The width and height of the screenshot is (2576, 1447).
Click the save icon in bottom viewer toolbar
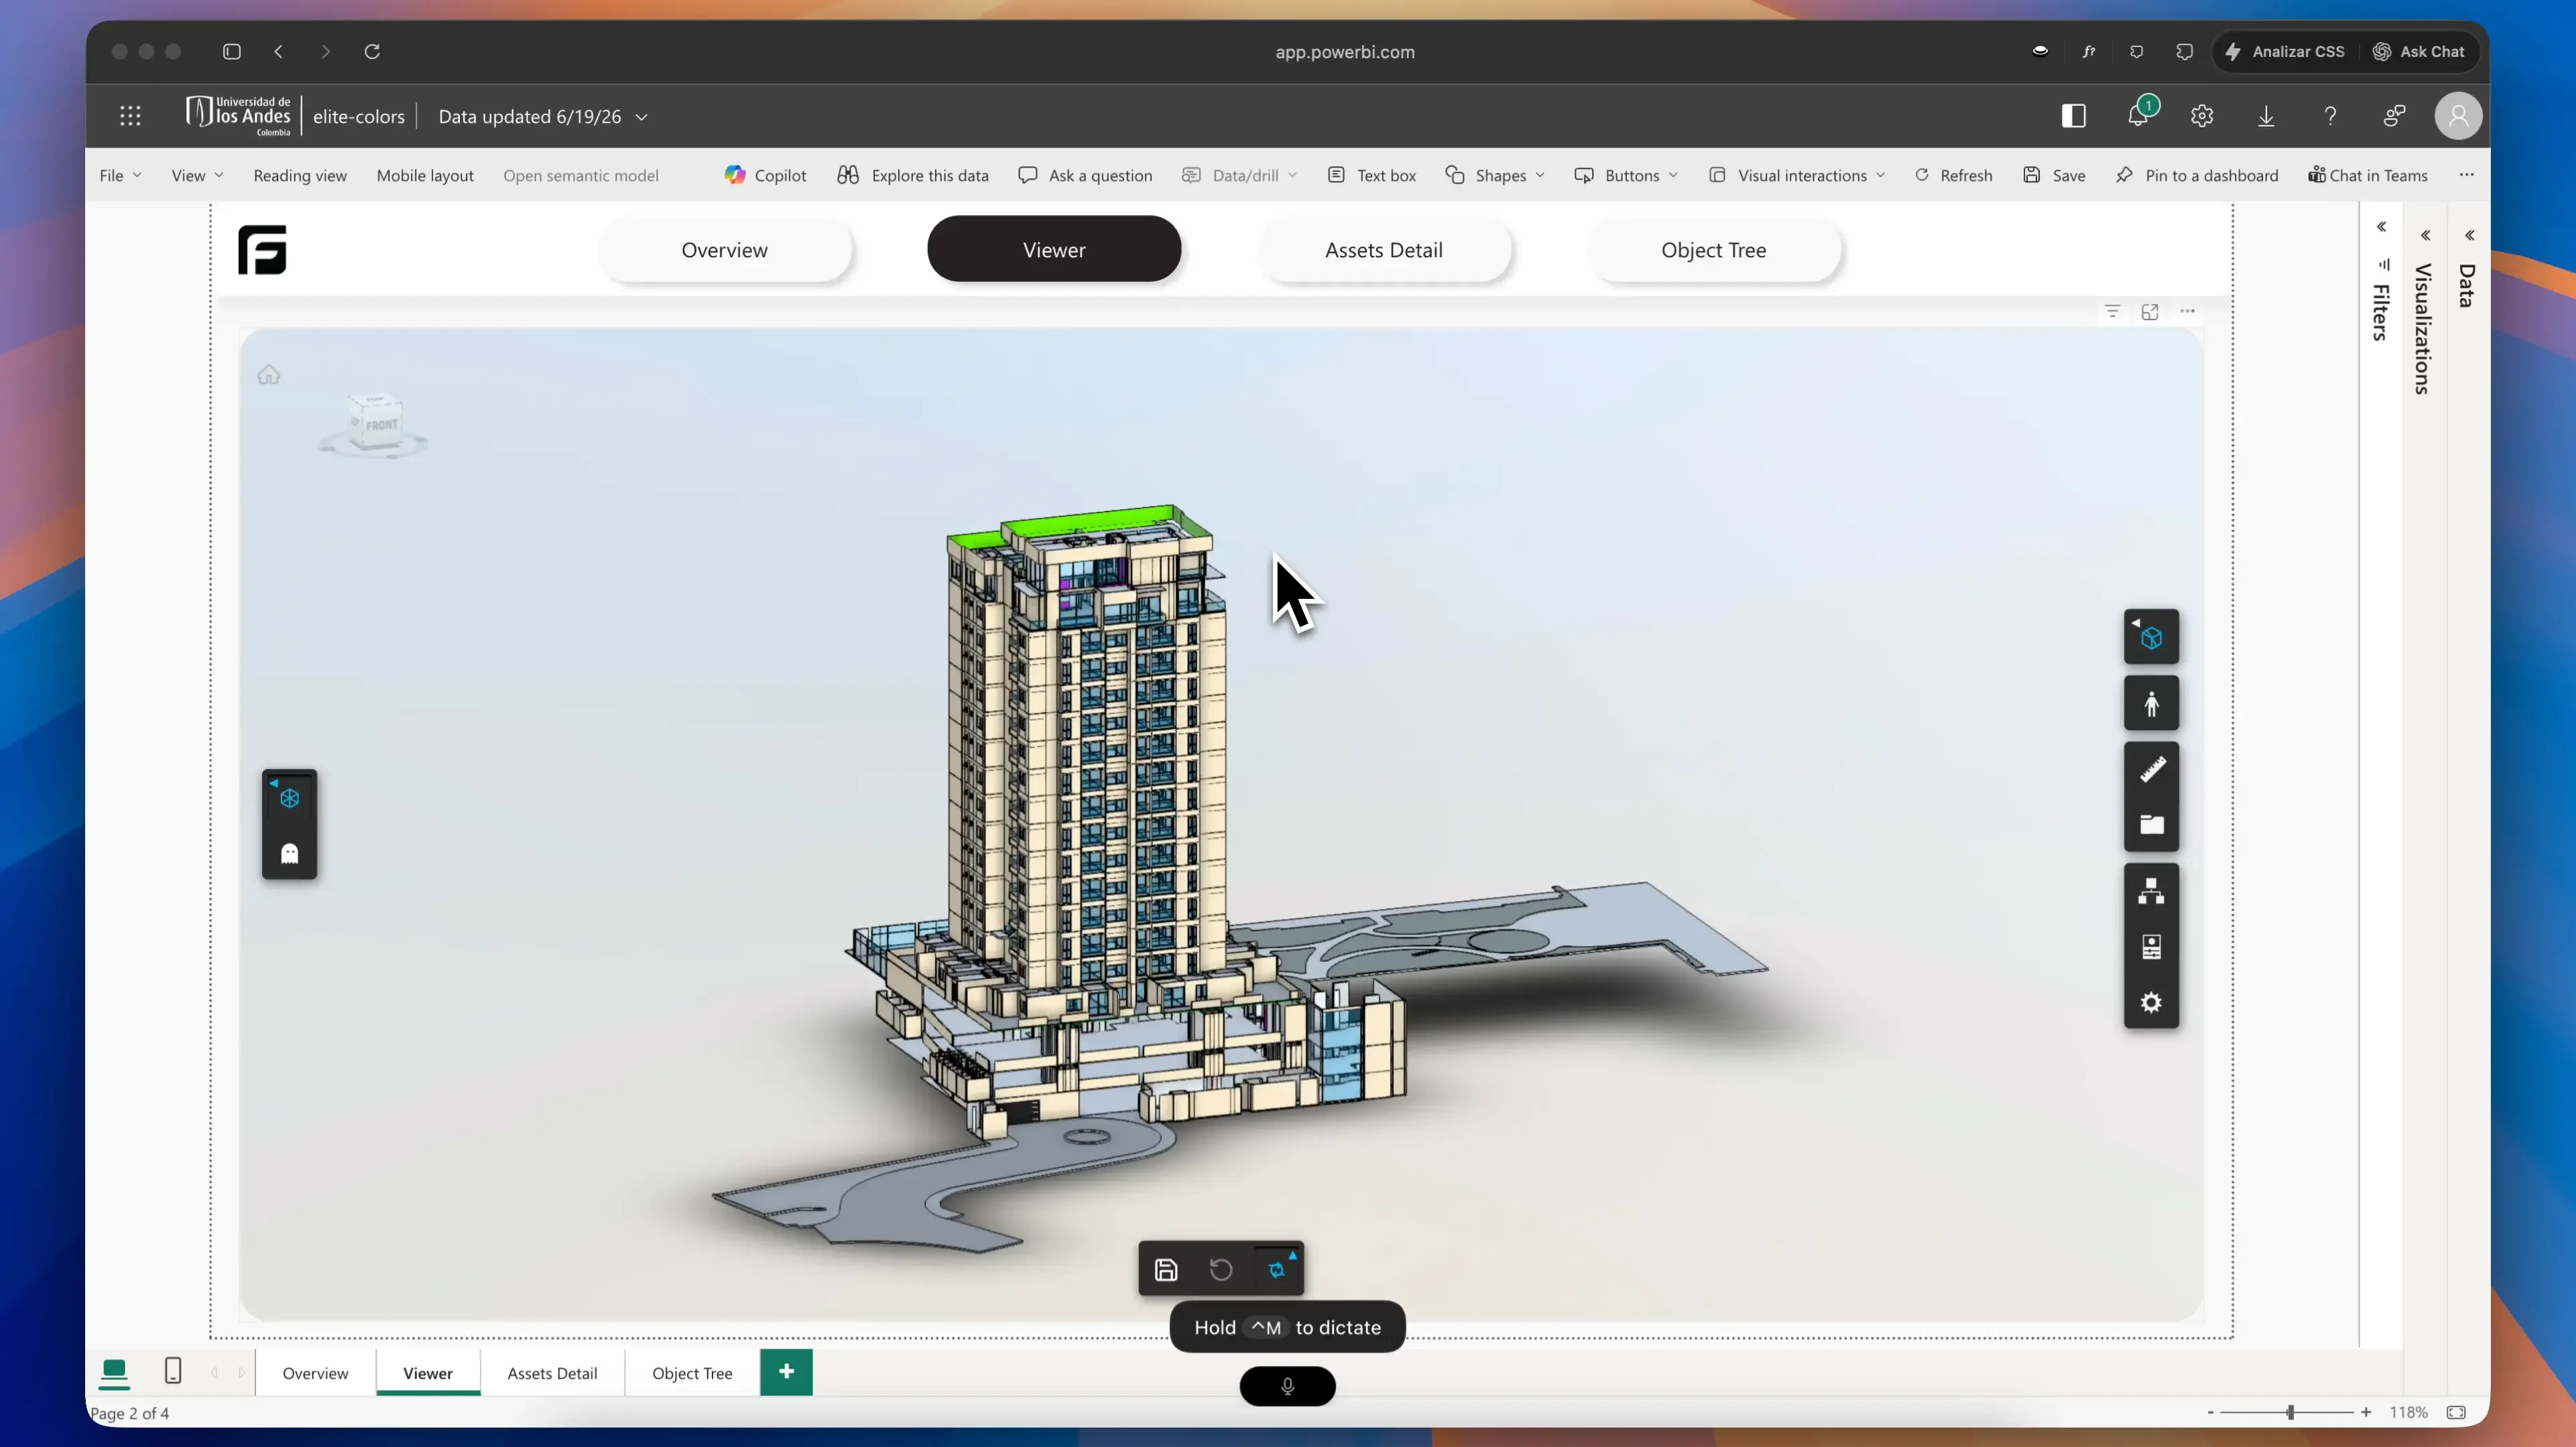coord(1166,1270)
